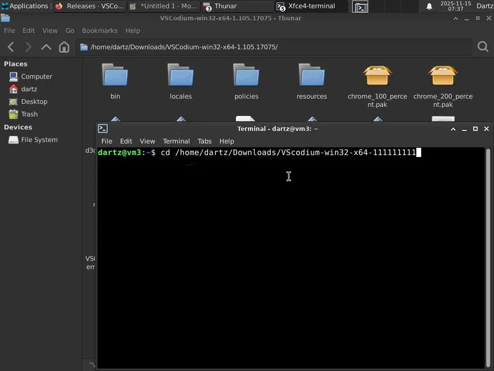The image size is (494, 371).
Task: Click terminal vertical scrollbar
Action: (x=488, y=257)
